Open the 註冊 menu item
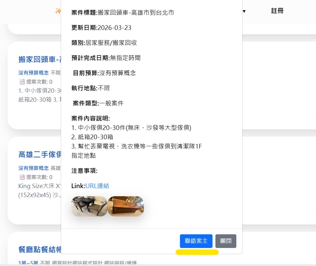316x266 pixels. [277, 11]
